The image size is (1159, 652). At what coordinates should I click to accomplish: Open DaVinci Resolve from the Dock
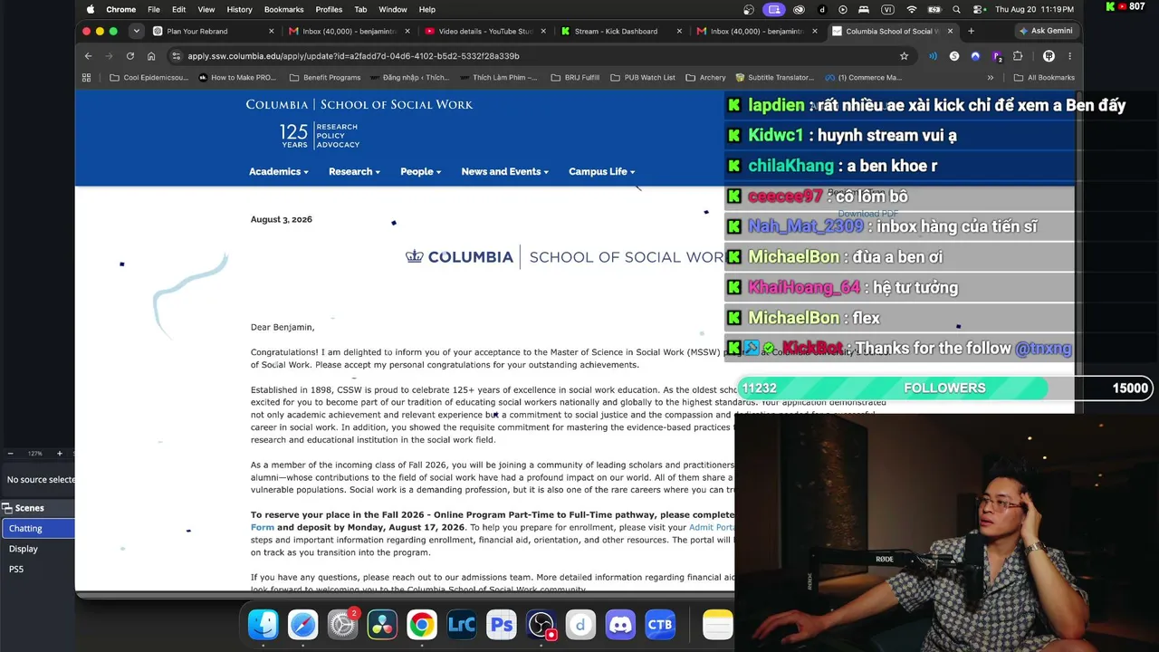pos(382,625)
